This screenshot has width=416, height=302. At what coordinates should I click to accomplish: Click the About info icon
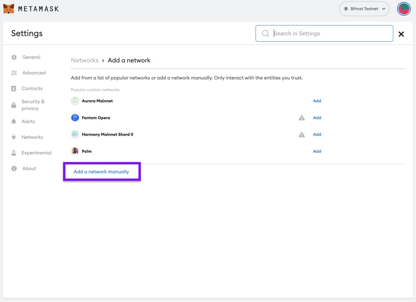(14, 169)
